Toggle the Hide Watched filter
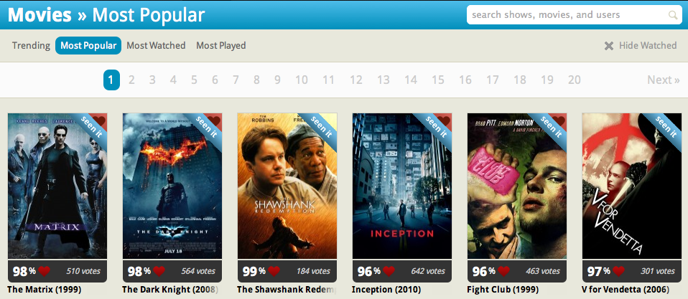The image size is (688, 299). (x=641, y=45)
